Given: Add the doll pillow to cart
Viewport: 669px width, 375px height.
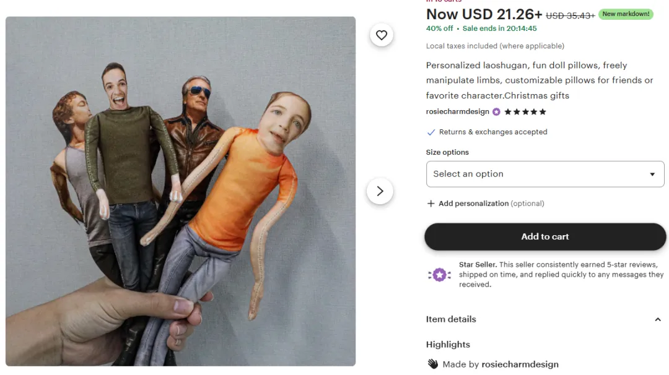Looking at the screenshot, I should pyautogui.click(x=544, y=236).
